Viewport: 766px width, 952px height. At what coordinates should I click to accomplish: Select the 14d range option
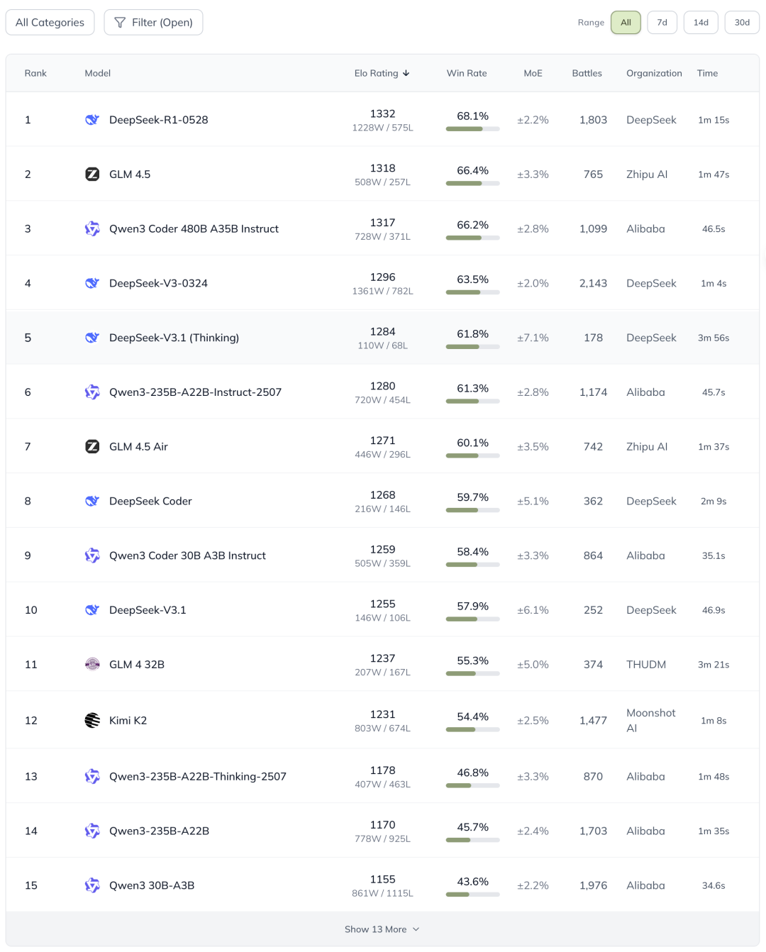tap(701, 23)
